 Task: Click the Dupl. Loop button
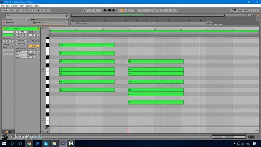pos(21,44)
